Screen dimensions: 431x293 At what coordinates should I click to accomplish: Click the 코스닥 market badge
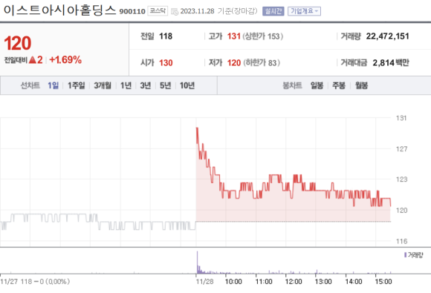tap(158, 11)
